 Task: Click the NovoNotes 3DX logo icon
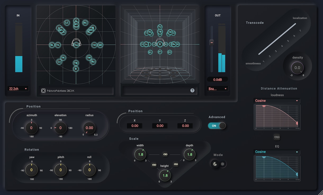pyautogui.click(x=43, y=91)
